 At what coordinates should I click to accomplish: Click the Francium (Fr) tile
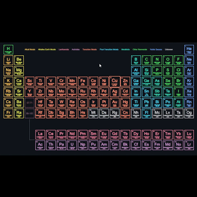pos(8,113)
